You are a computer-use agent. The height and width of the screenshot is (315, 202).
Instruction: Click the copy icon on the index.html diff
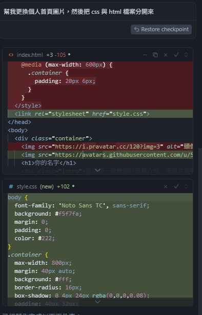(x=155, y=55)
